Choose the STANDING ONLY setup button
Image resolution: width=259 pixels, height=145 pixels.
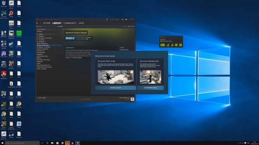click(151, 88)
